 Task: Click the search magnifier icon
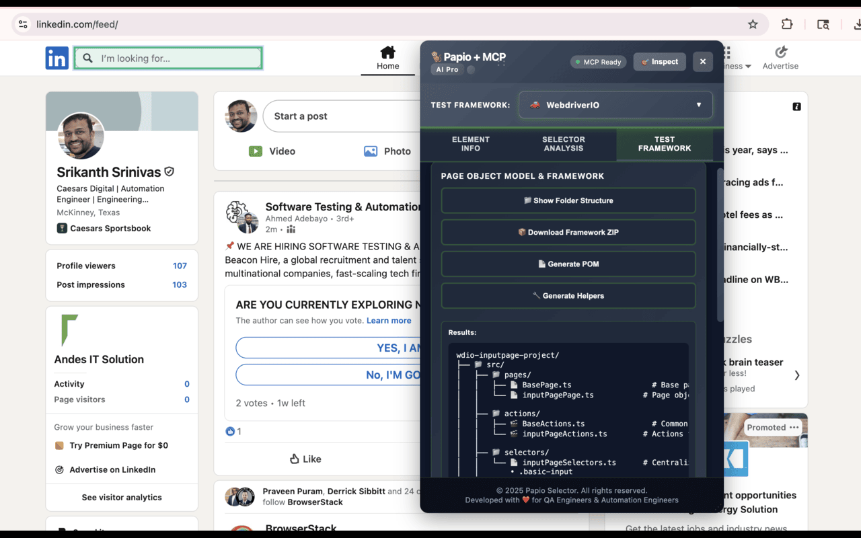(87, 59)
